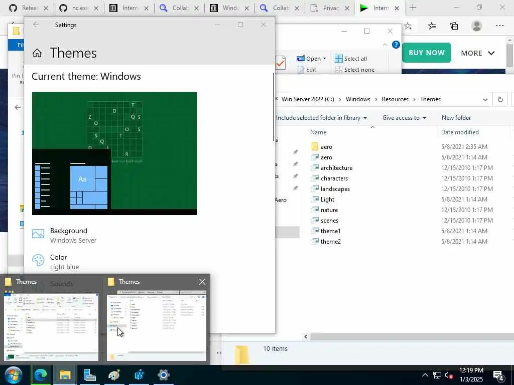
Task: Select the theme2 file icon
Action: [x=315, y=241]
